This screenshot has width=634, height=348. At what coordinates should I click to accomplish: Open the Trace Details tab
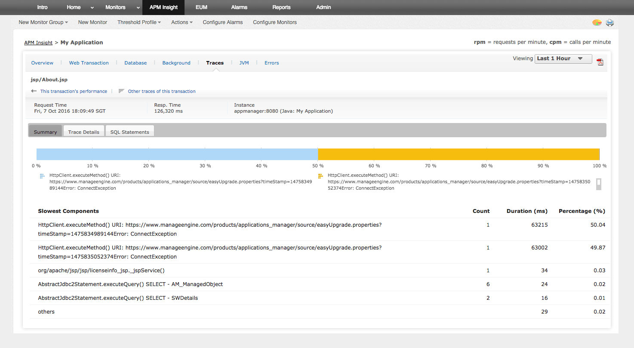pos(83,132)
